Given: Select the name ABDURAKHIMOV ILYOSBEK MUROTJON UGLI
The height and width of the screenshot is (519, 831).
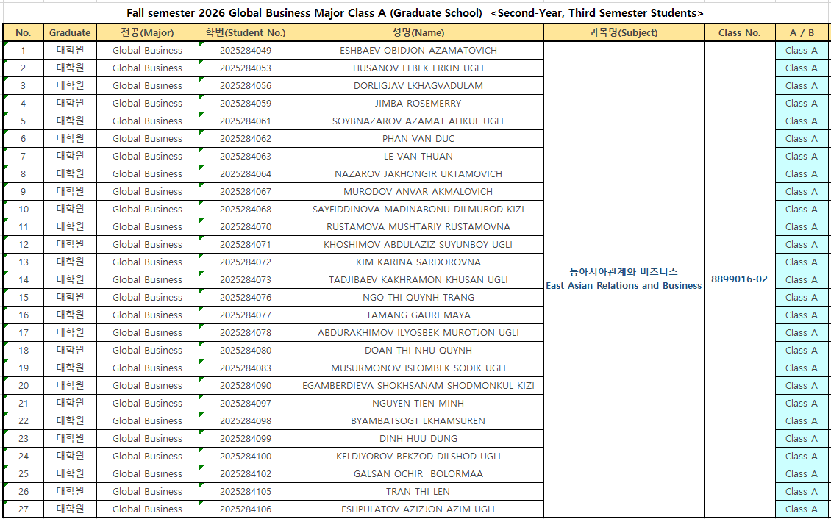Looking at the screenshot, I should point(418,332).
